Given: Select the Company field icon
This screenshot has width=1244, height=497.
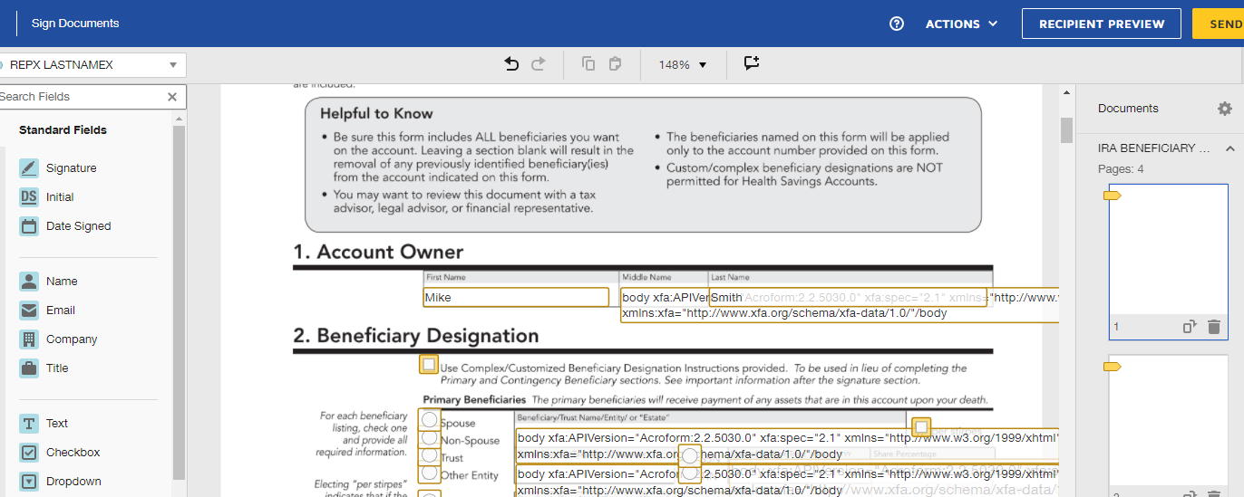Looking at the screenshot, I should coord(29,339).
